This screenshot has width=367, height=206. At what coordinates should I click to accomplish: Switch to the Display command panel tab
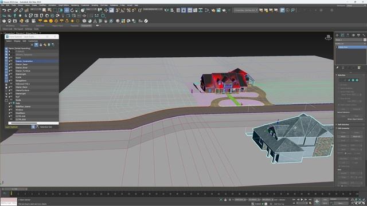click(x=358, y=35)
